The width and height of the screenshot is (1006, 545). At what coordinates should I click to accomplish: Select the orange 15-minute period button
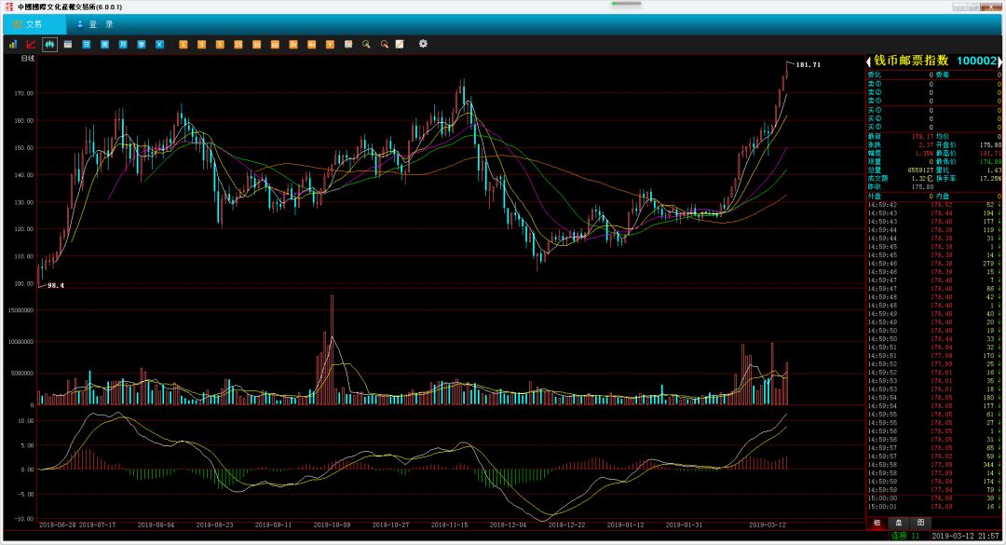tap(238, 45)
